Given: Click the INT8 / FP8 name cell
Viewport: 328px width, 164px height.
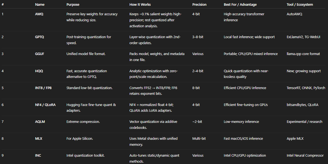Looking at the screenshot, I should [44, 88].
